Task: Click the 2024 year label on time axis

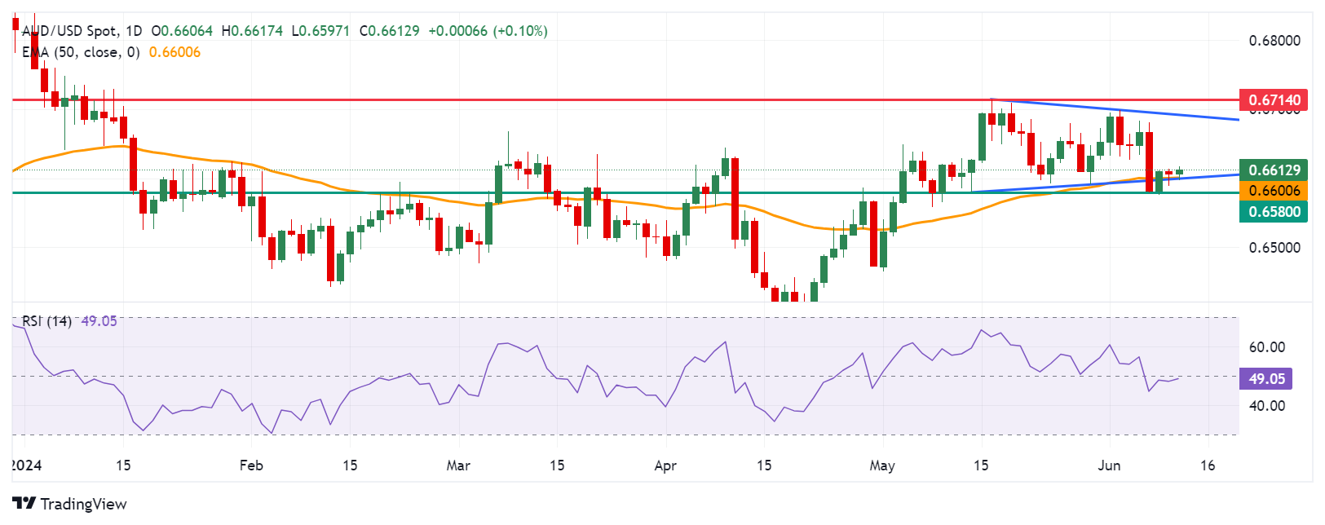Action: pyautogui.click(x=26, y=465)
